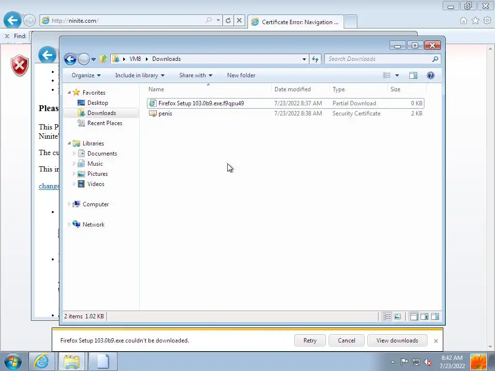Open the Videos library
The height and width of the screenshot is (371, 495).
point(95,184)
